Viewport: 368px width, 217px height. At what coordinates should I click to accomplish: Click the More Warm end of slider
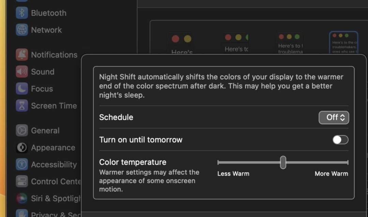coord(347,162)
